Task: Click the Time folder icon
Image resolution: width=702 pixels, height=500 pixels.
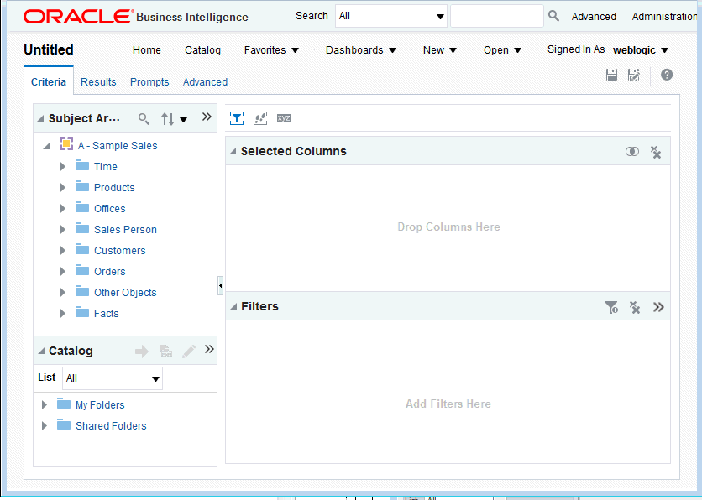Action: tap(82, 165)
